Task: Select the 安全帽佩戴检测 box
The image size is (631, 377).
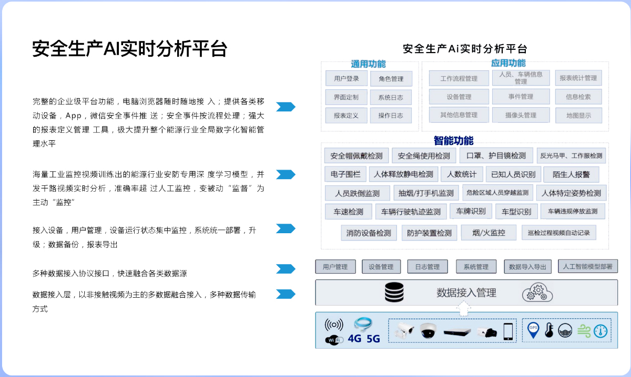Action: click(x=357, y=156)
